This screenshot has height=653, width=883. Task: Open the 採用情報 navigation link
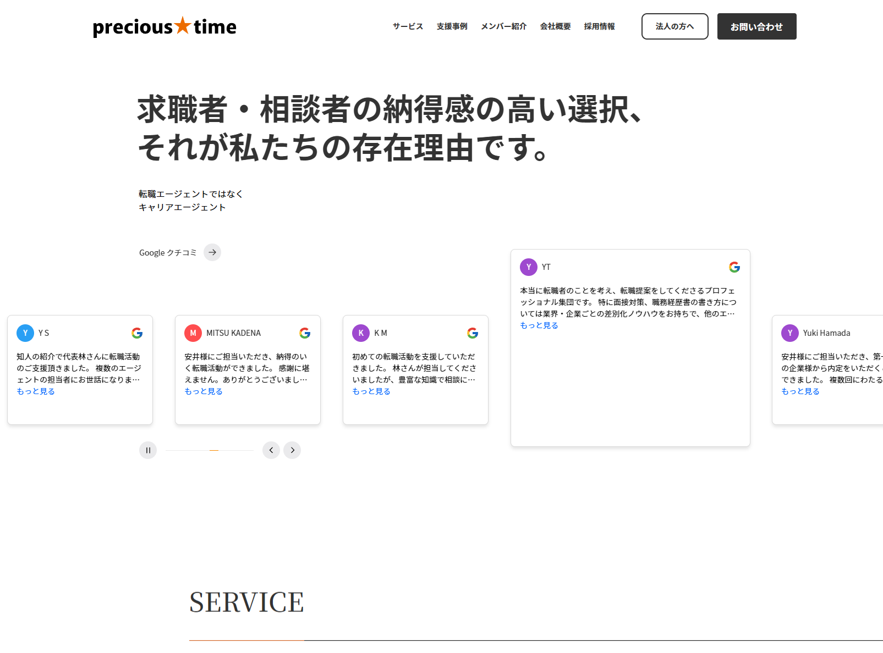coord(599,26)
